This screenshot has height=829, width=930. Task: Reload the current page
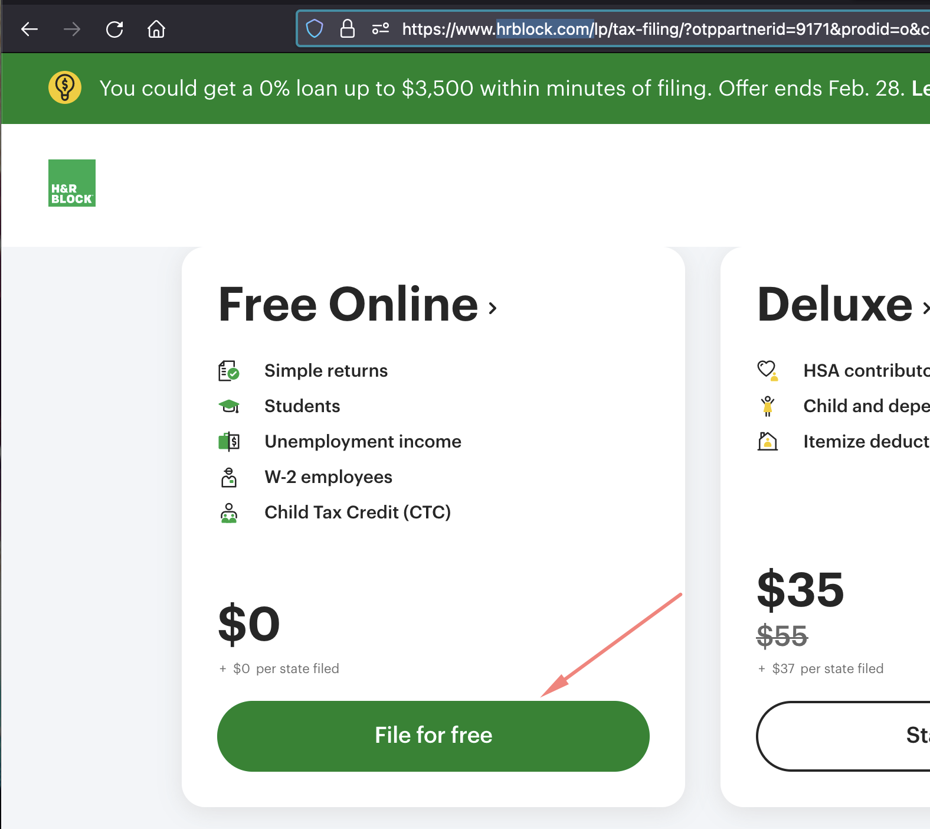(x=114, y=29)
